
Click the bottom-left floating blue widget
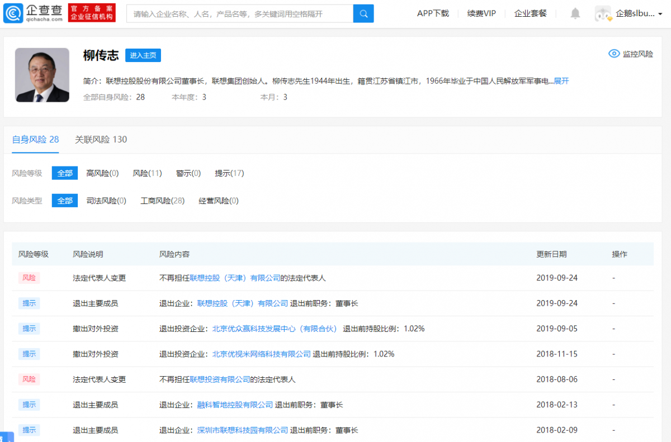[x=6, y=436]
